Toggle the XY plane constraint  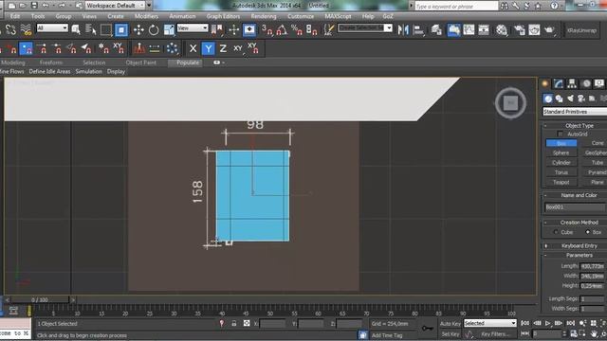click(x=238, y=48)
